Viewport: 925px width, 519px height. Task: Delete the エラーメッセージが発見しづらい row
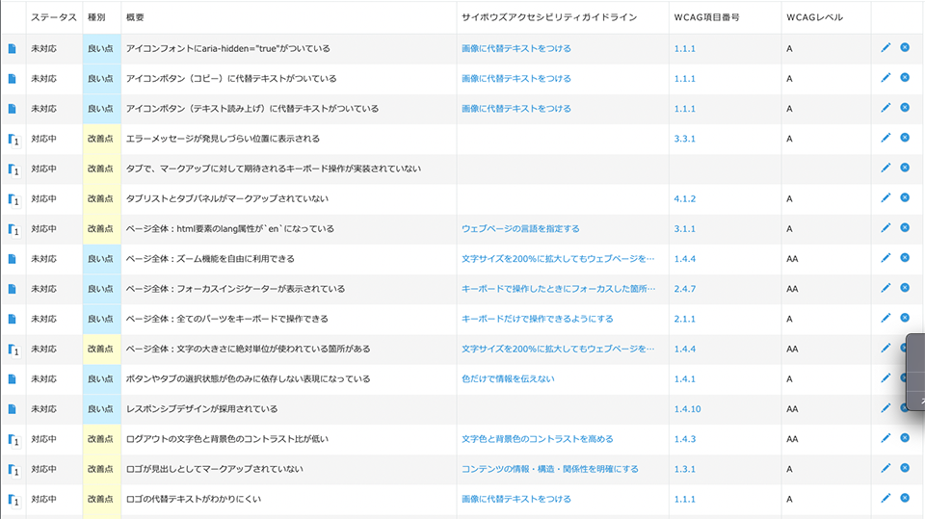[x=905, y=138]
